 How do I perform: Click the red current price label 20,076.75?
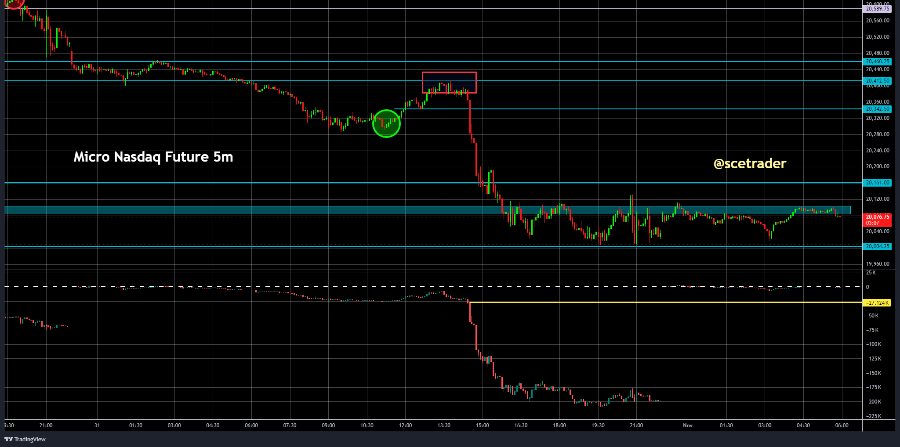tap(877, 220)
